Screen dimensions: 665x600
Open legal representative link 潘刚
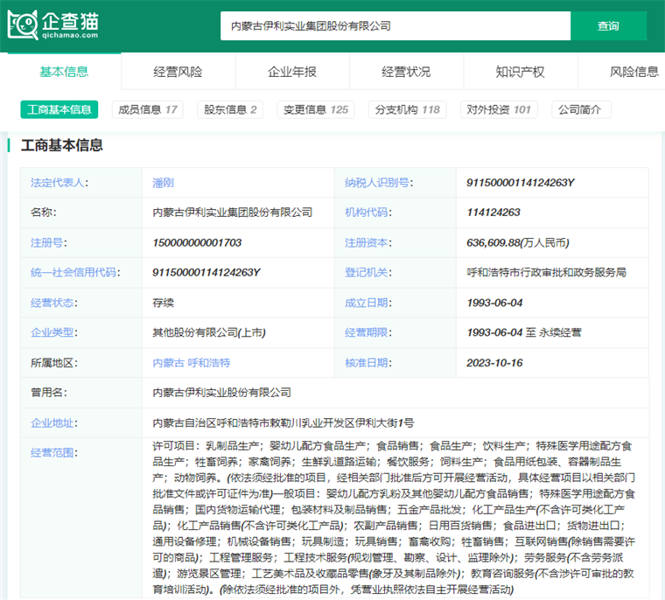(x=164, y=183)
